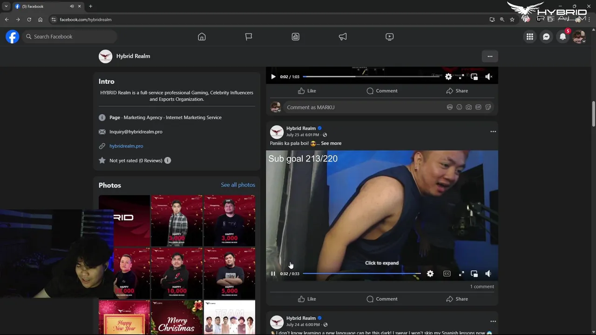
Task: Open the 'Merry Christmas' photo thumbnail
Action: tap(176, 317)
